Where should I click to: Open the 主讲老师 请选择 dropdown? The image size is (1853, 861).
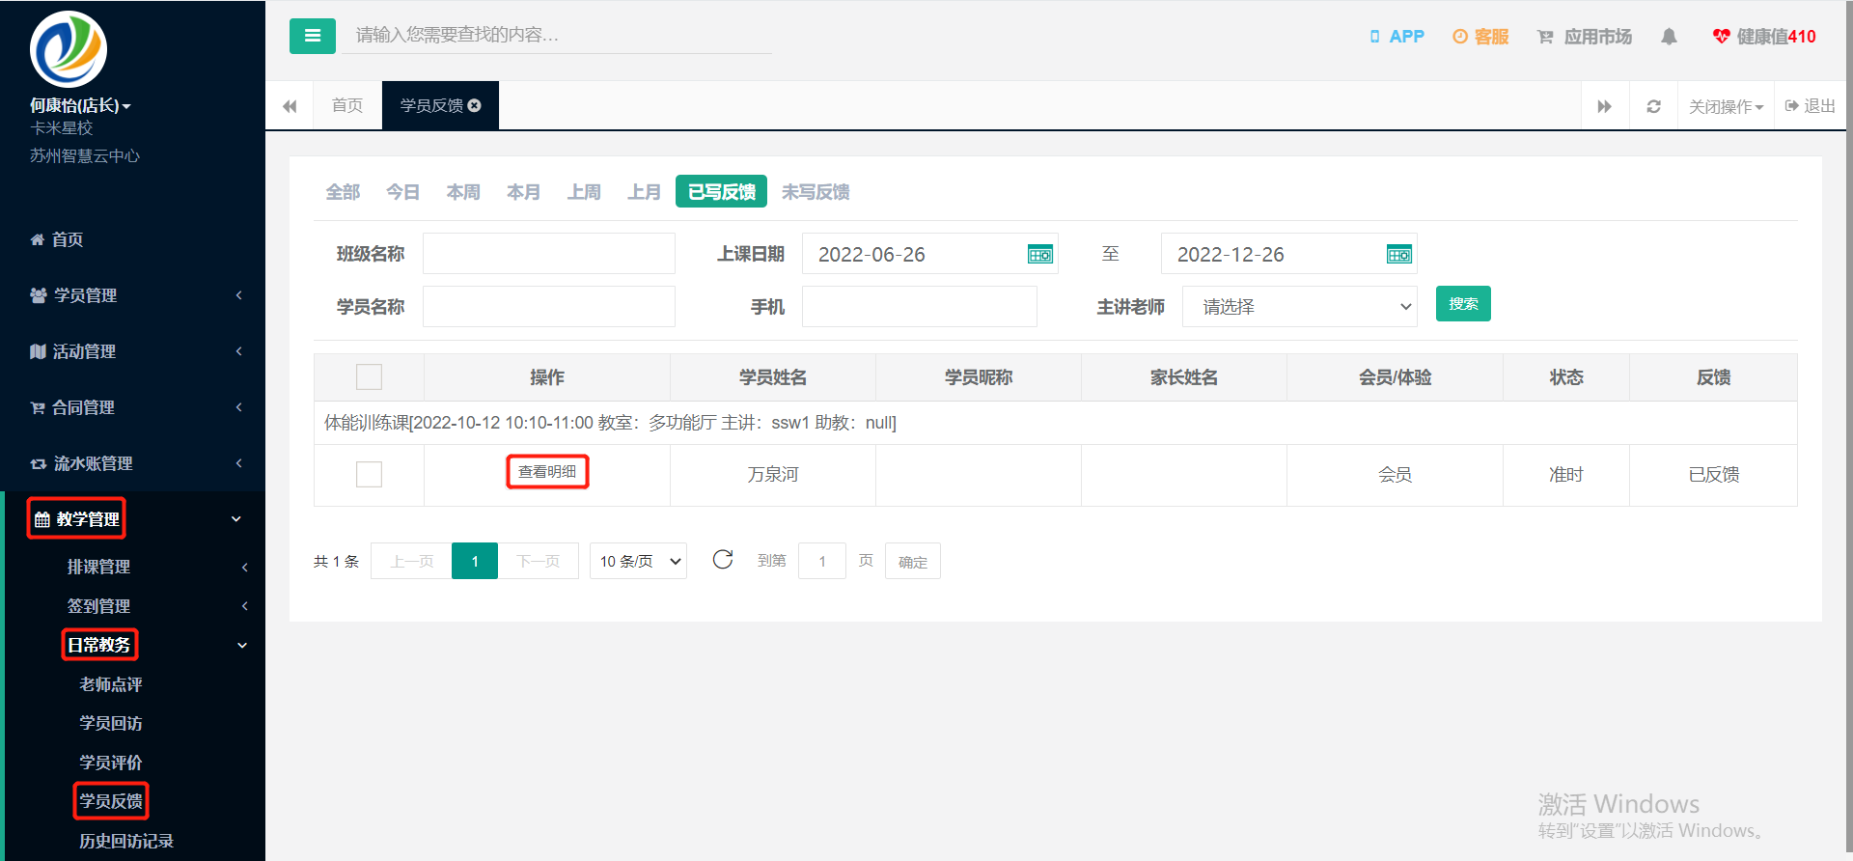pos(1299,307)
